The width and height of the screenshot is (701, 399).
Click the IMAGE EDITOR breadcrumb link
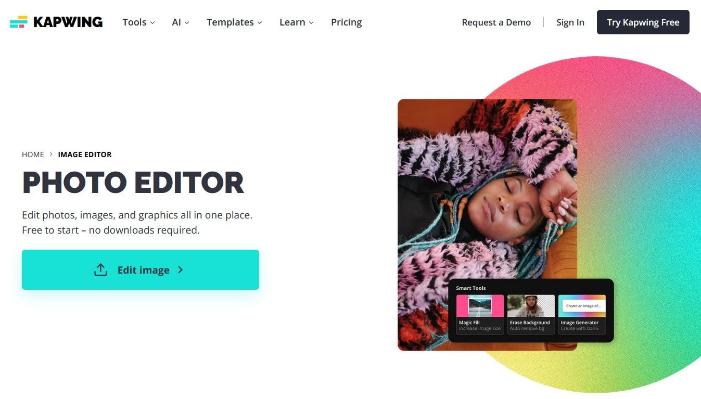[x=85, y=155]
